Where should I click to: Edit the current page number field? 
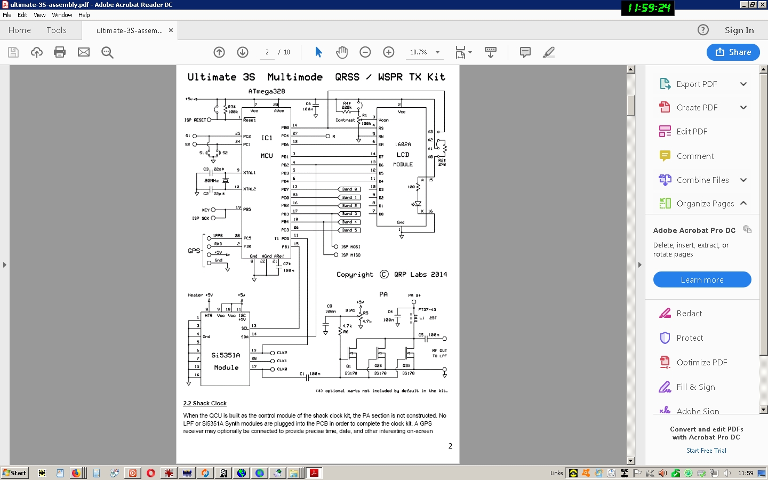pyautogui.click(x=267, y=52)
